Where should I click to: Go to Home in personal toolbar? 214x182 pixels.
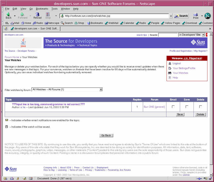point(26,23)
